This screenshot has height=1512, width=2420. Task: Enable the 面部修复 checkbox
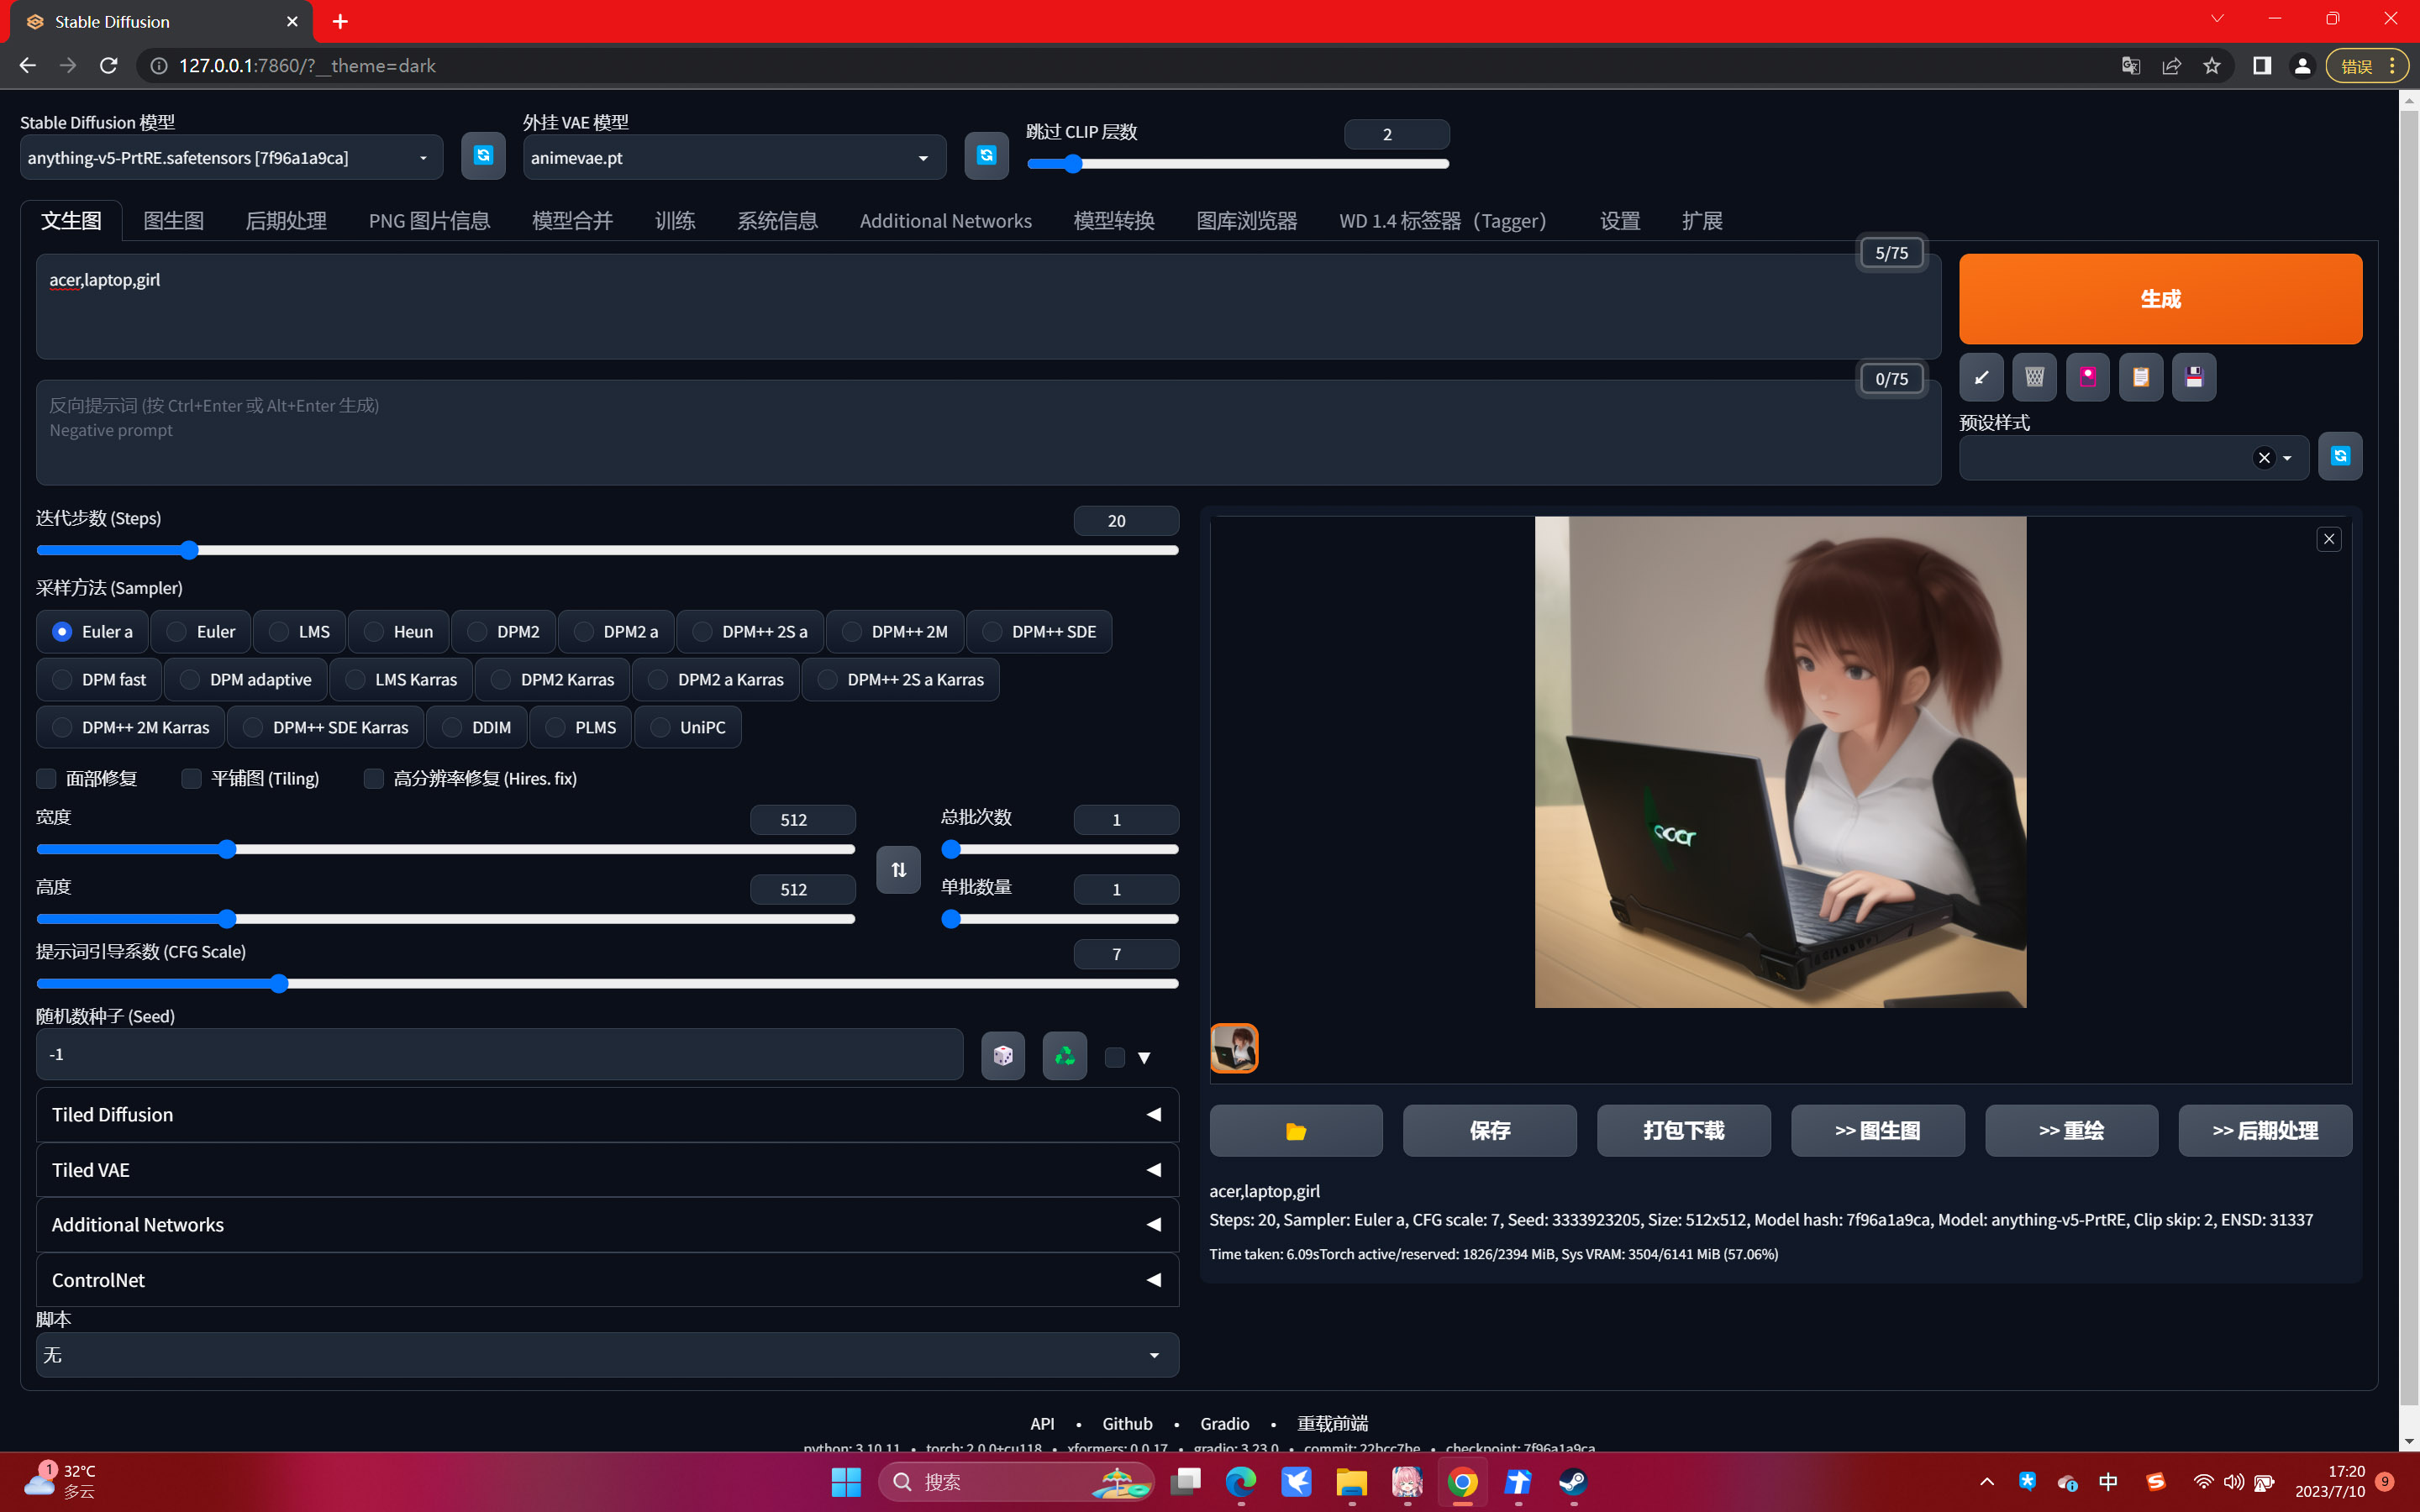pos(46,778)
